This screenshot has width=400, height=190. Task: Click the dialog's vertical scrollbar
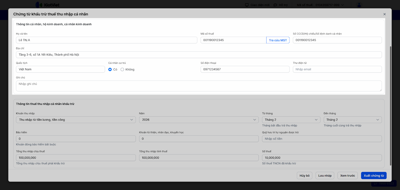pyautogui.click(x=390, y=105)
